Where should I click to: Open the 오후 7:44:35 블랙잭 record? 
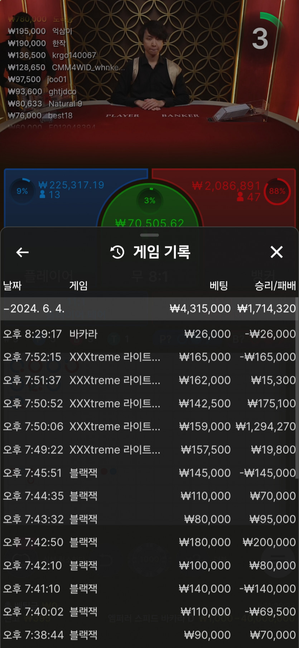(149, 496)
